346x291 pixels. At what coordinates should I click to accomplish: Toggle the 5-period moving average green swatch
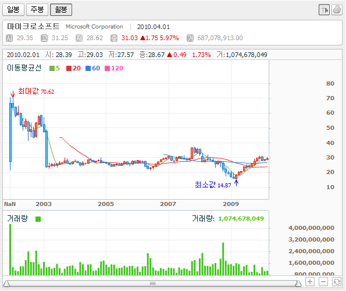(x=52, y=69)
